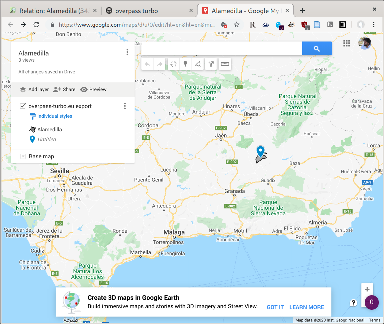This screenshot has height=324, width=384.
Task: Click the redo arrow in map toolbar
Action: coord(160,64)
